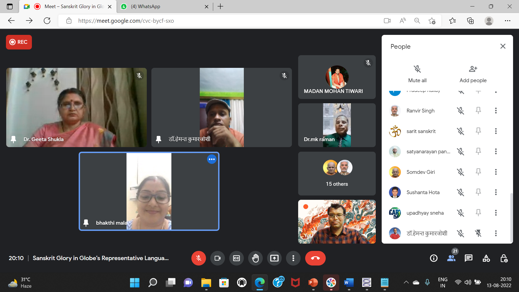The height and width of the screenshot is (292, 519).
Task: Toggle your microphone mute button
Action: (198, 258)
